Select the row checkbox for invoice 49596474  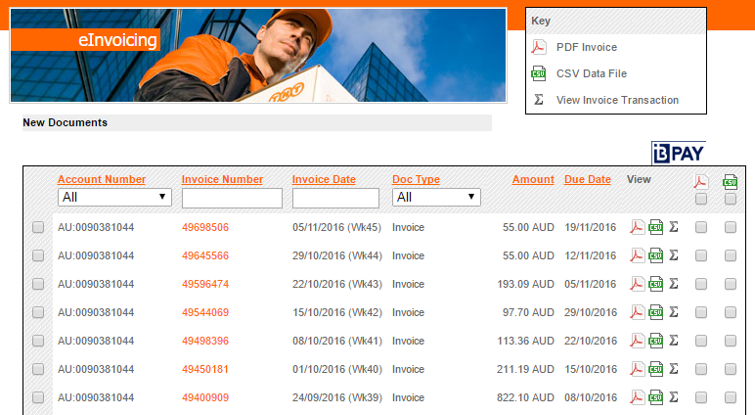tap(38, 284)
